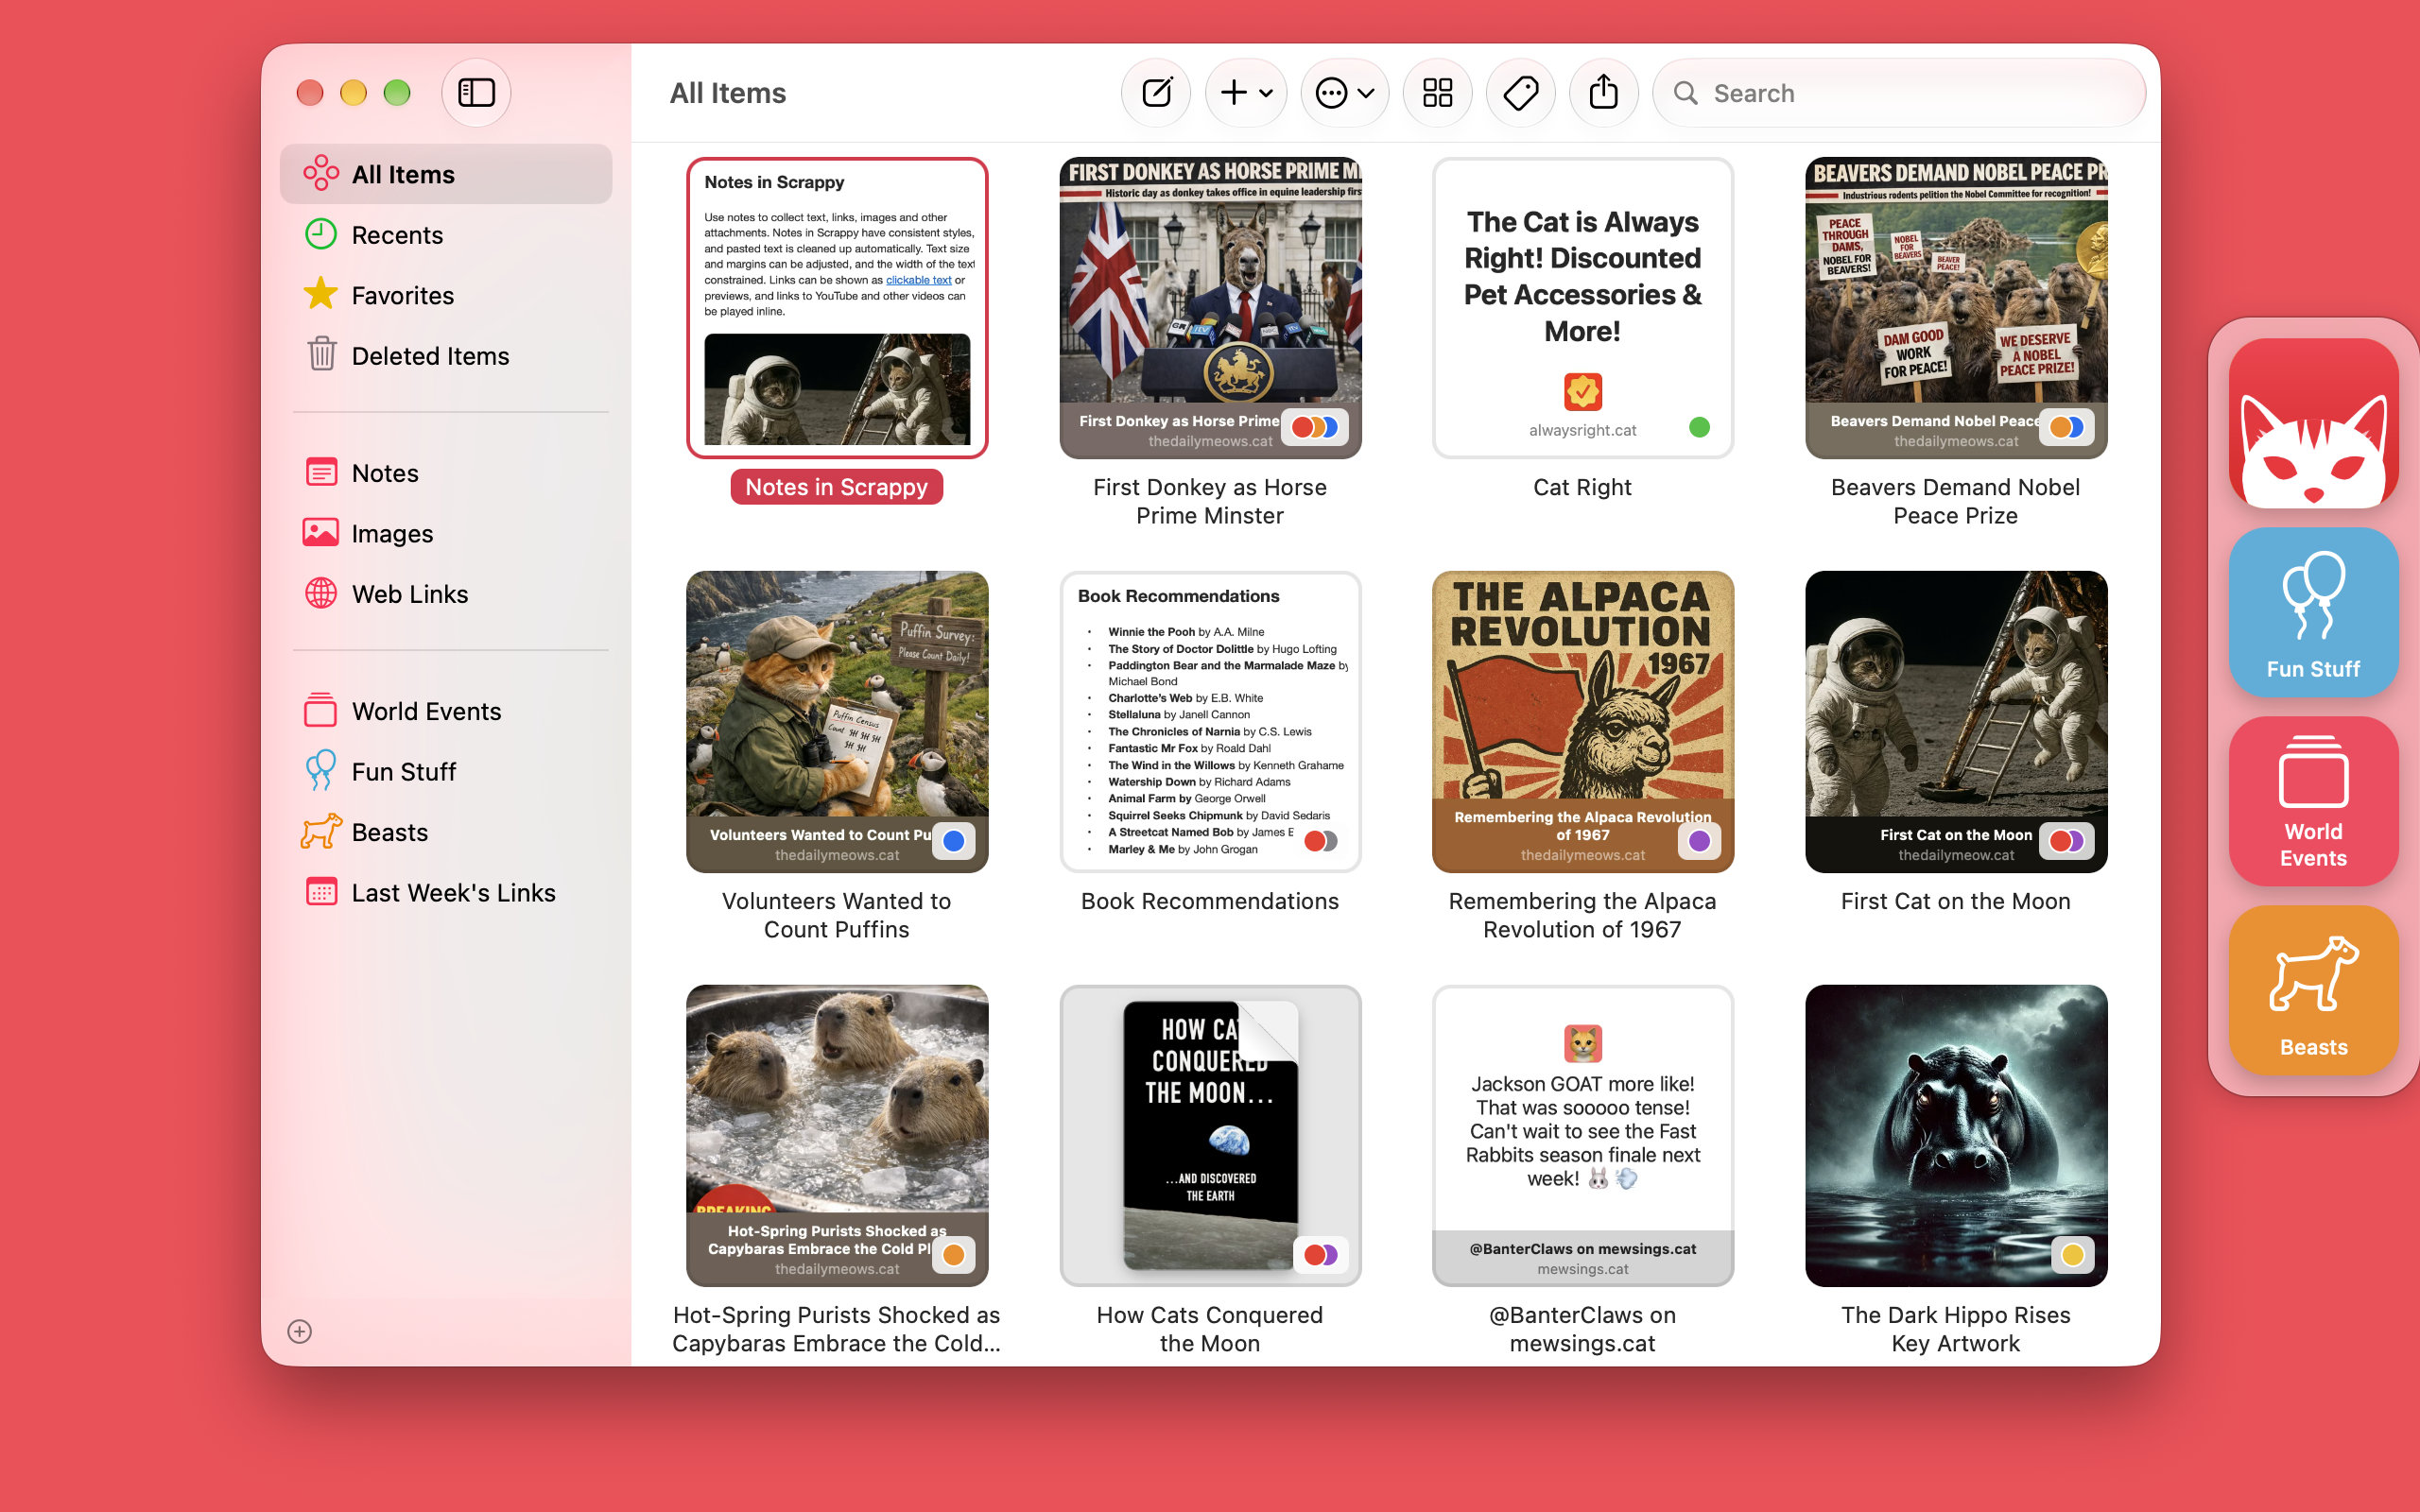Image resolution: width=2420 pixels, height=1512 pixels.
Task: Click yellow tag dot on Dark Hippo card
Action: pyautogui.click(x=2073, y=1255)
